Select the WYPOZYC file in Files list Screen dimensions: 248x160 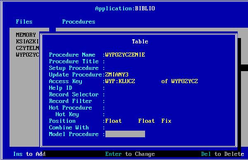coord(27,55)
